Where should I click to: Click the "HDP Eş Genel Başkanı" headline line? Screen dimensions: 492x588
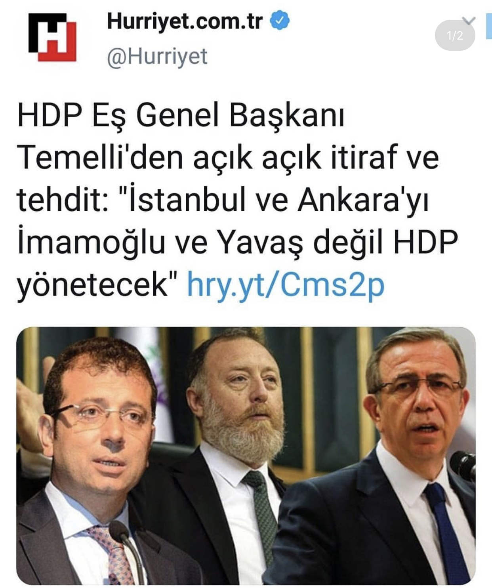181,116
